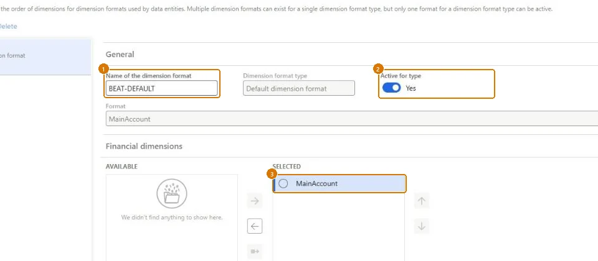598x261 pixels.
Task: Click the AVAILABLE column label
Action: [121, 167]
